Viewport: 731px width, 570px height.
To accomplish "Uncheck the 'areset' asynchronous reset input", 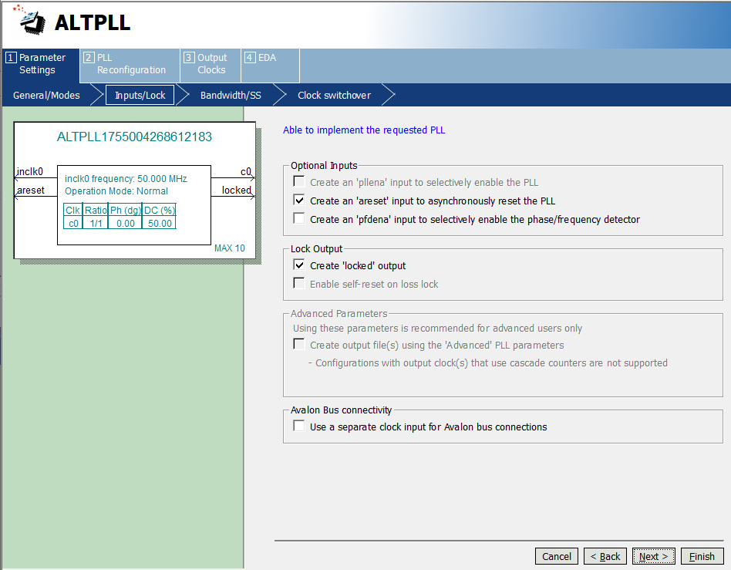I will click(299, 200).
